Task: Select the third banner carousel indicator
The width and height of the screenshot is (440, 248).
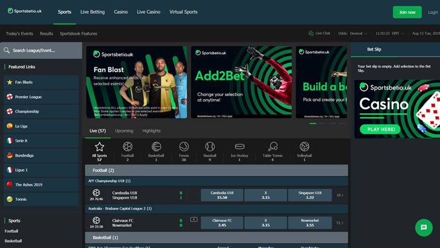Action: tap(333, 123)
